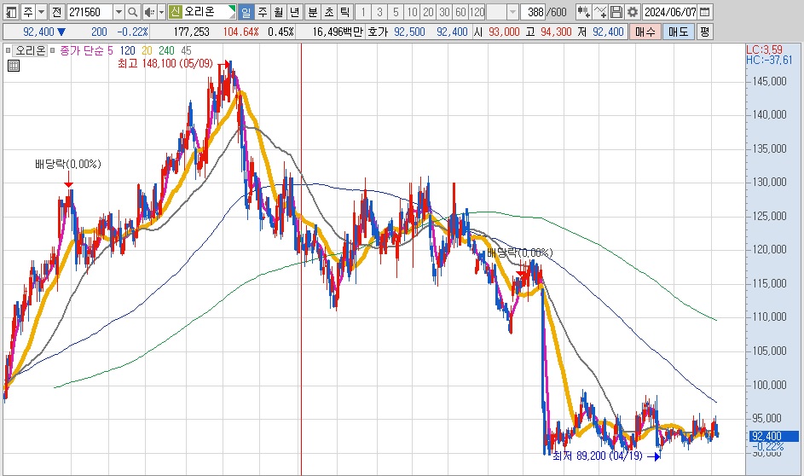Open chart settings gear icon
The image size is (804, 476).
coord(633,12)
